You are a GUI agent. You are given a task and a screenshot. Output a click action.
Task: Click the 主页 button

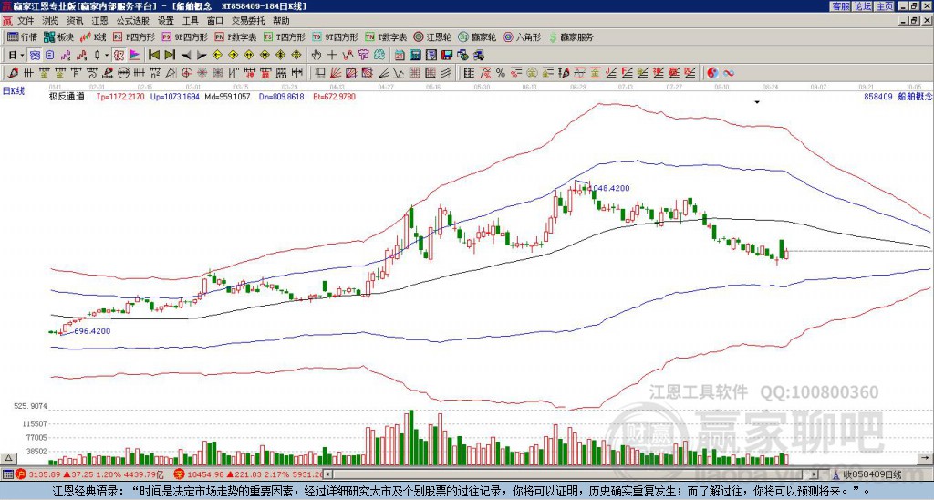click(x=885, y=6)
